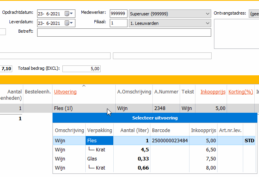Click the Besteleenh. column header

coord(38,92)
